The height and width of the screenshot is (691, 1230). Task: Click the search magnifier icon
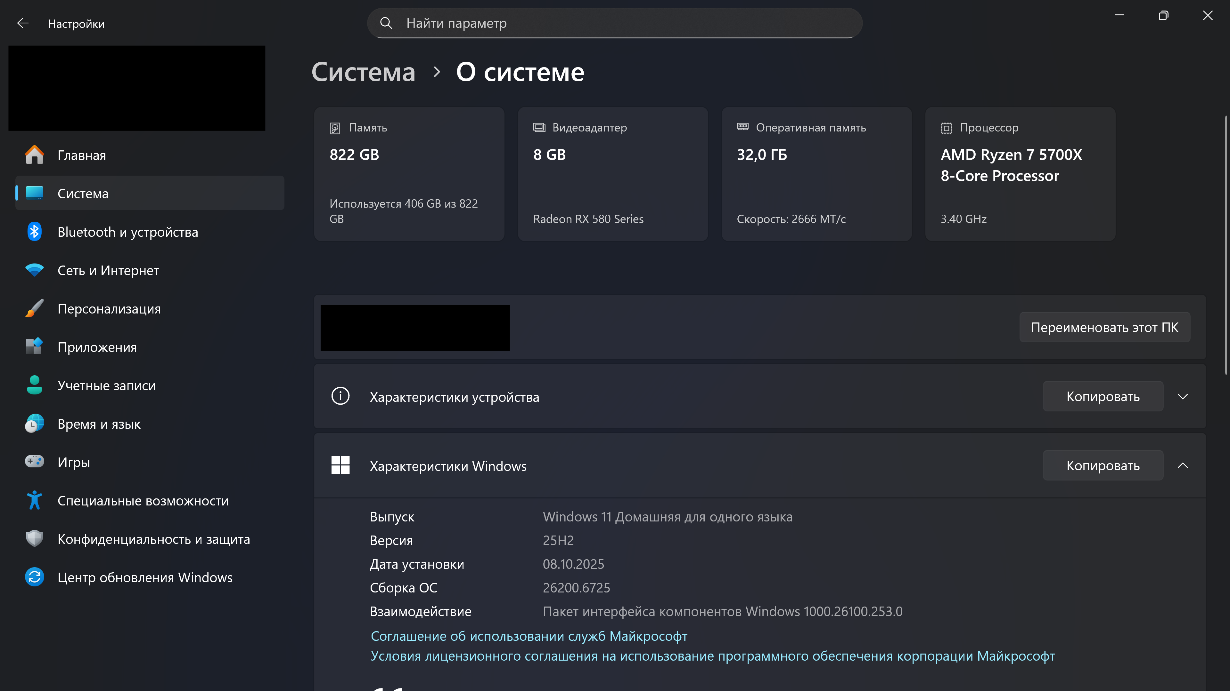386,23
